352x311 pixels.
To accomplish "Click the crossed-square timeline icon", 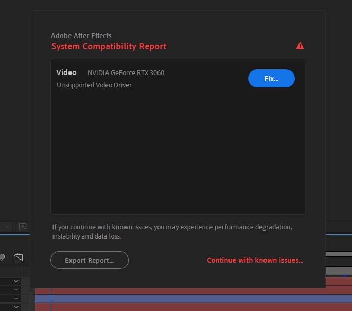I will point(19,258).
